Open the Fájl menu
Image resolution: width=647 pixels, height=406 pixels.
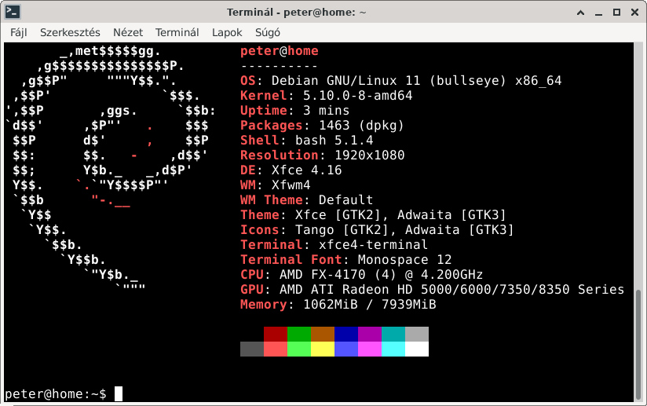(x=19, y=32)
